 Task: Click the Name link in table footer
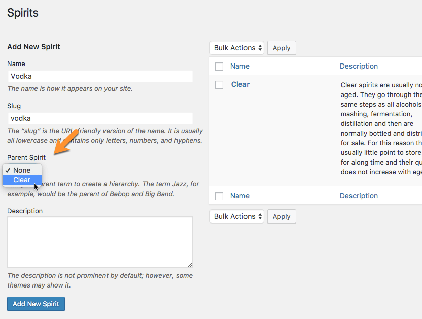tap(240, 196)
